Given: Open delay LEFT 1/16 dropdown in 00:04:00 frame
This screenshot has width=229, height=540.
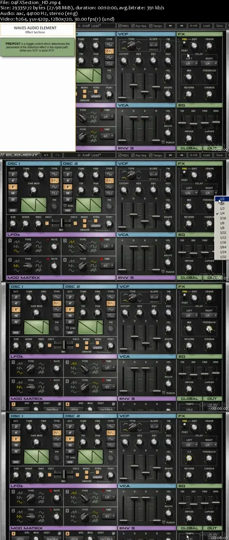Looking at the screenshot, I should (189, 193).
